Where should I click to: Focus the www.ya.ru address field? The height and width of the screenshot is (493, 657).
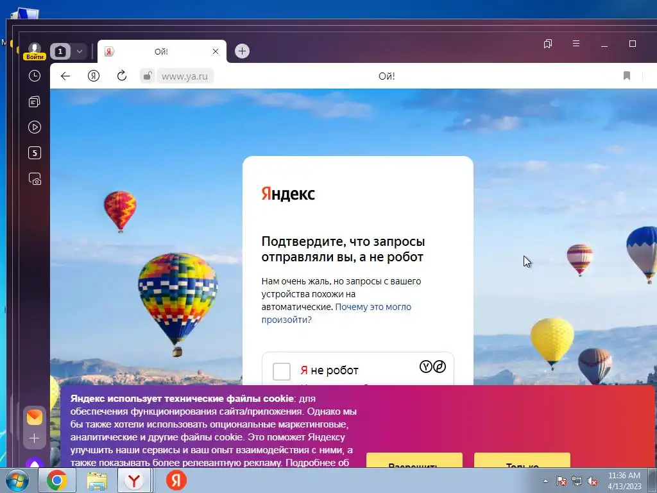click(185, 76)
